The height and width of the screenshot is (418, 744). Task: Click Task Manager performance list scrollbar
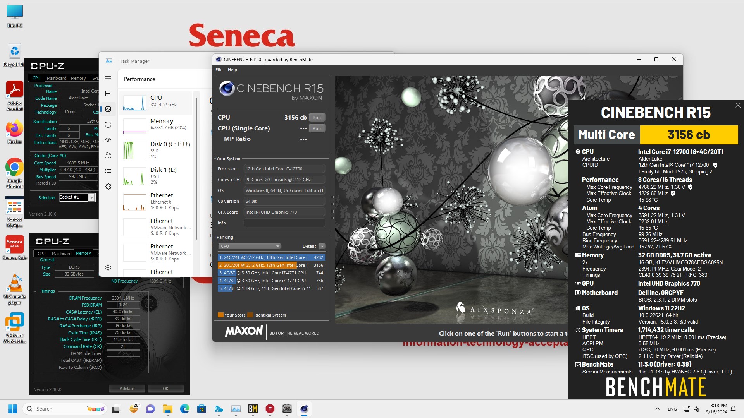pyautogui.click(x=196, y=168)
